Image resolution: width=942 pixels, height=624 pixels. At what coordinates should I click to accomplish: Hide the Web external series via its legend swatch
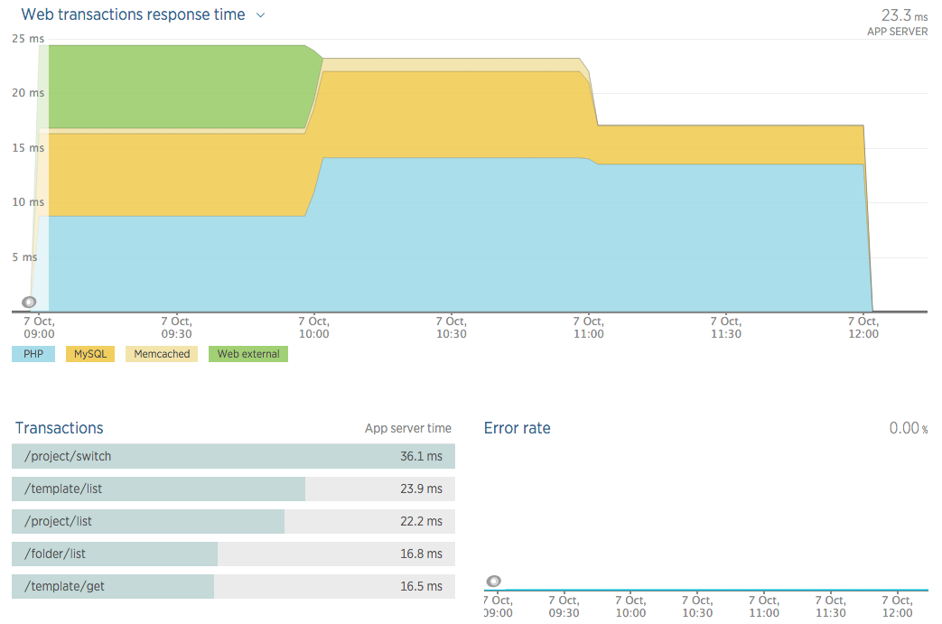click(x=247, y=354)
